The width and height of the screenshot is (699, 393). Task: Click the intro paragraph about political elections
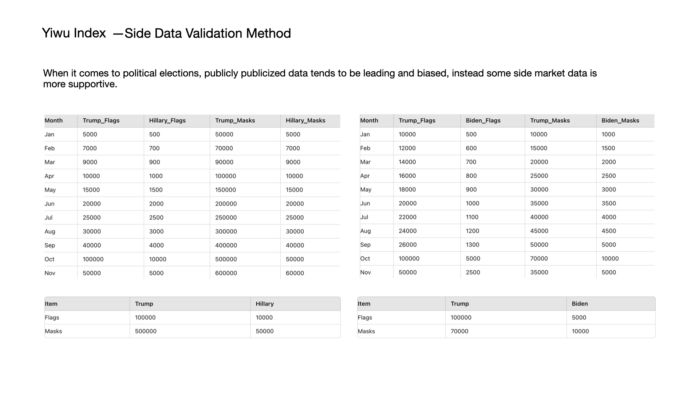320,78
